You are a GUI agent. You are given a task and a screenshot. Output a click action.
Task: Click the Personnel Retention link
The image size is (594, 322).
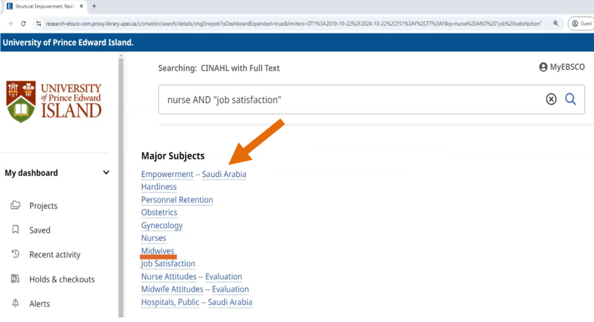(177, 200)
